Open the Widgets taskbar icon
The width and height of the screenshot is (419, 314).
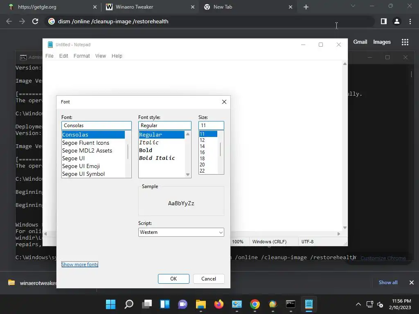pos(164,304)
